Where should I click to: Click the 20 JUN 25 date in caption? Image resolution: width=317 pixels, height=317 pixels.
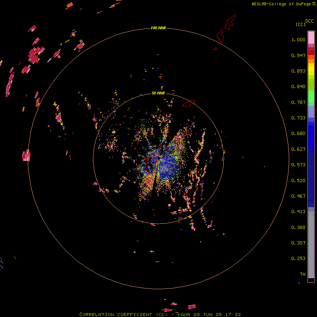[x=207, y=315]
